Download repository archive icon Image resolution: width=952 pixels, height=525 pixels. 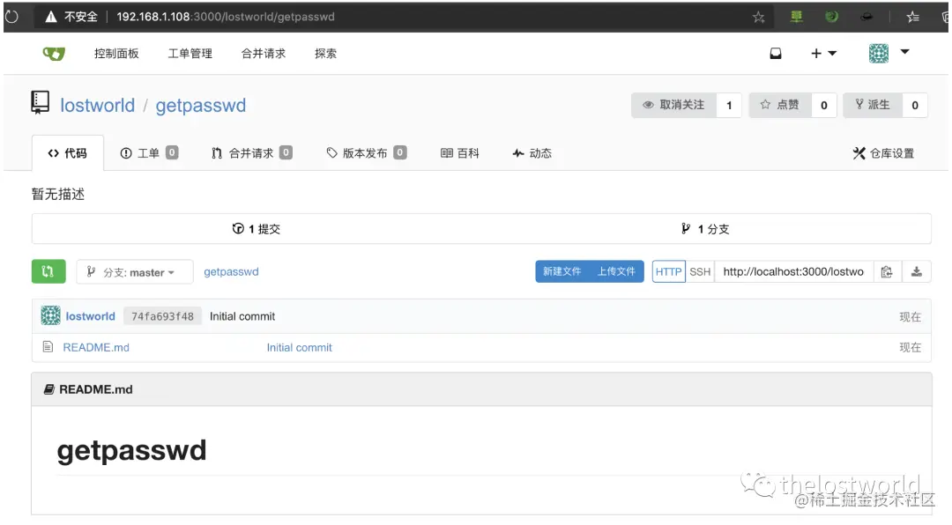click(916, 272)
